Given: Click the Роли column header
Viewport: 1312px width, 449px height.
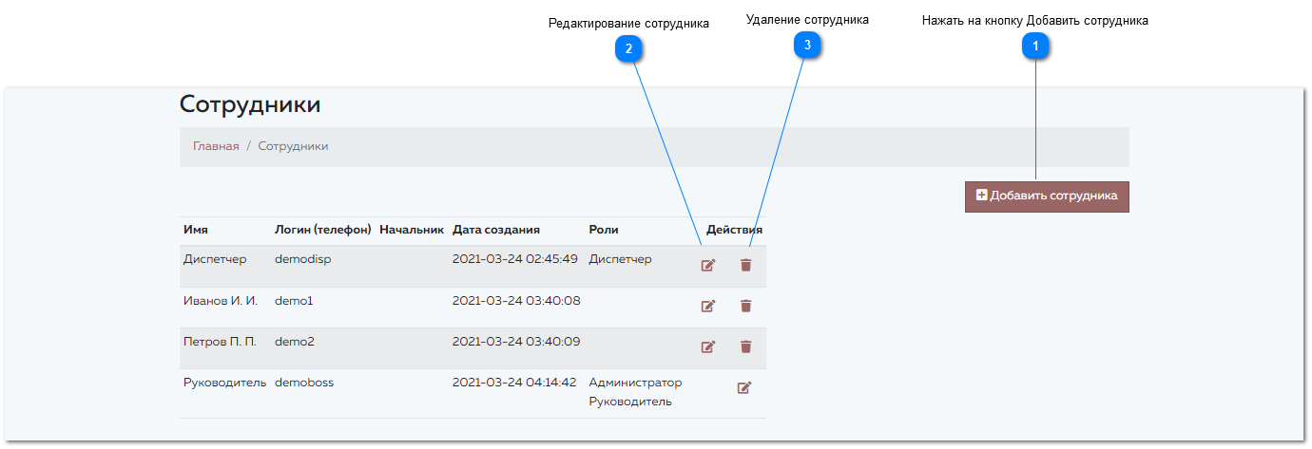Looking at the screenshot, I should (604, 230).
